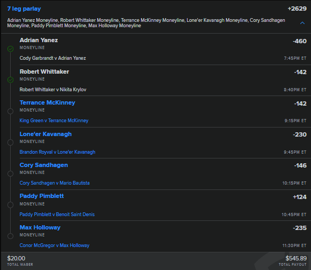Open King Green v Terrance McKinney matchup
The image size is (311, 270).
click(x=54, y=121)
